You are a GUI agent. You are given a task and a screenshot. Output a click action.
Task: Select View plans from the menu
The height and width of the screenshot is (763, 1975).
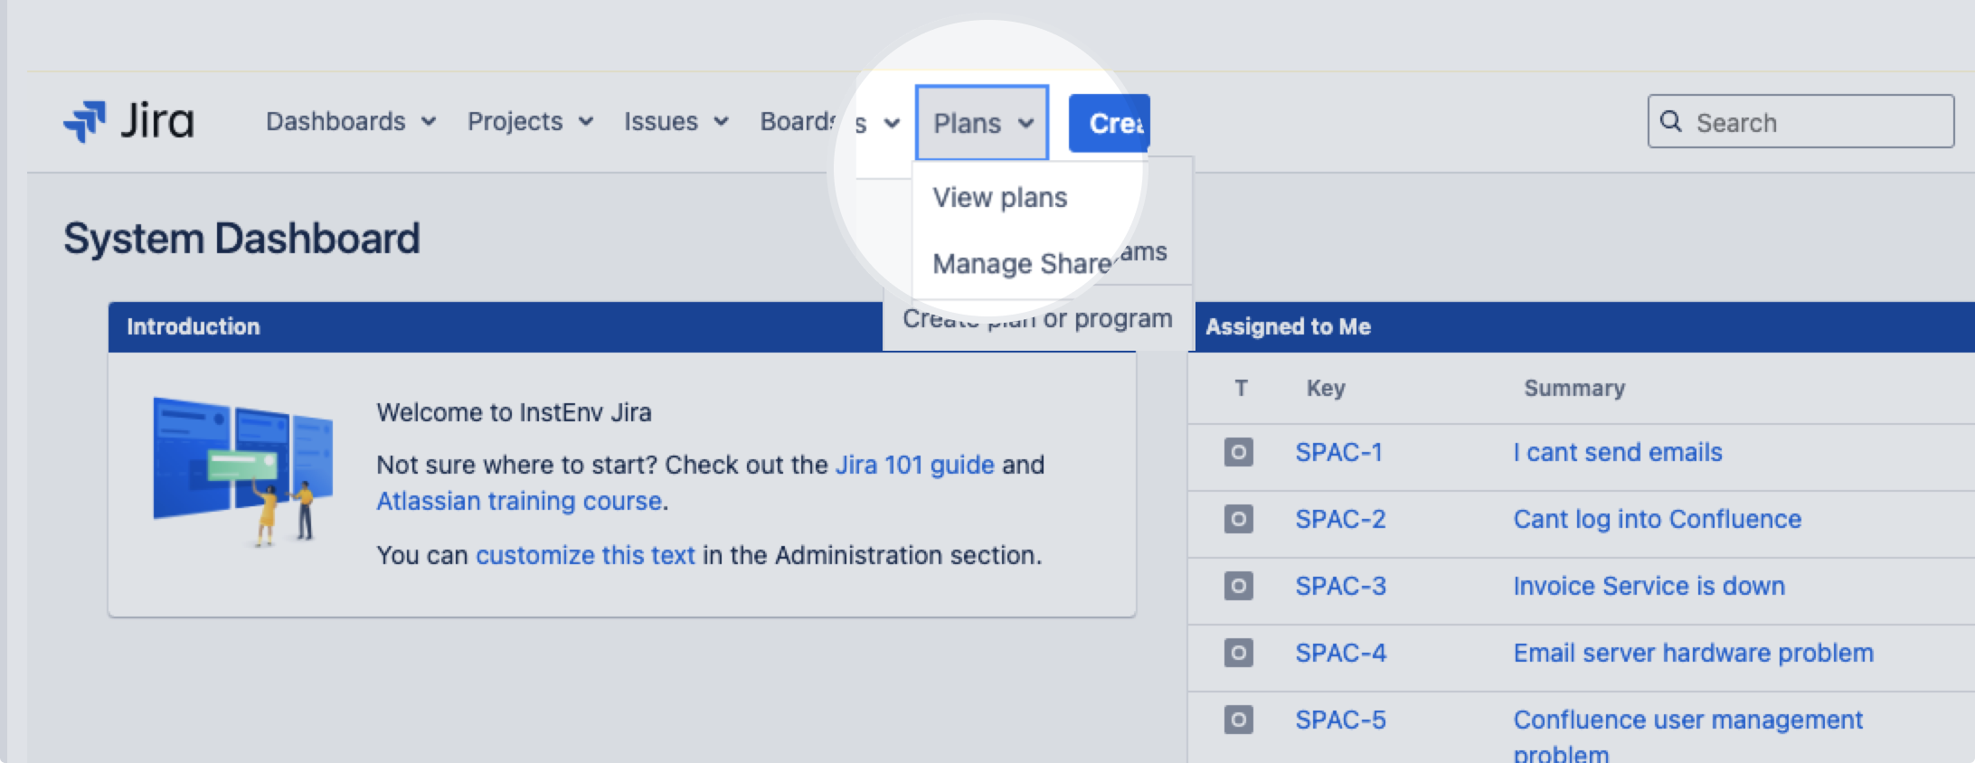pos(999,198)
